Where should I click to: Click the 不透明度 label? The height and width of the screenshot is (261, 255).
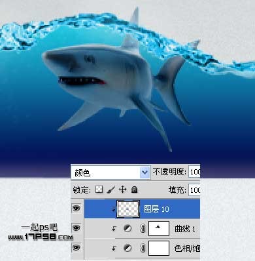[x=169, y=172]
